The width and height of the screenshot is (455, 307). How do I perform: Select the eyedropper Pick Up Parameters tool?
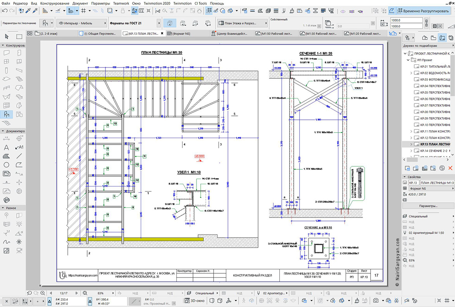point(28,11)
